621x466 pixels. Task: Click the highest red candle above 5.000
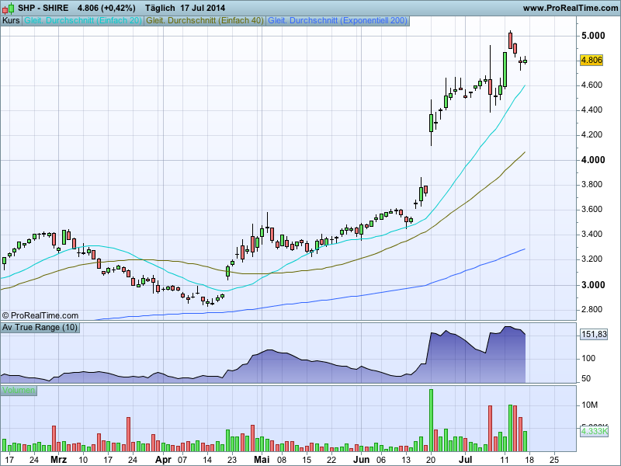coord(510,40)
